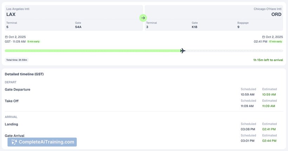The height and width of the screenshot is (151, 288).
Task: Click the "5 min early" departure badge
Action: (x=34, y=41)
